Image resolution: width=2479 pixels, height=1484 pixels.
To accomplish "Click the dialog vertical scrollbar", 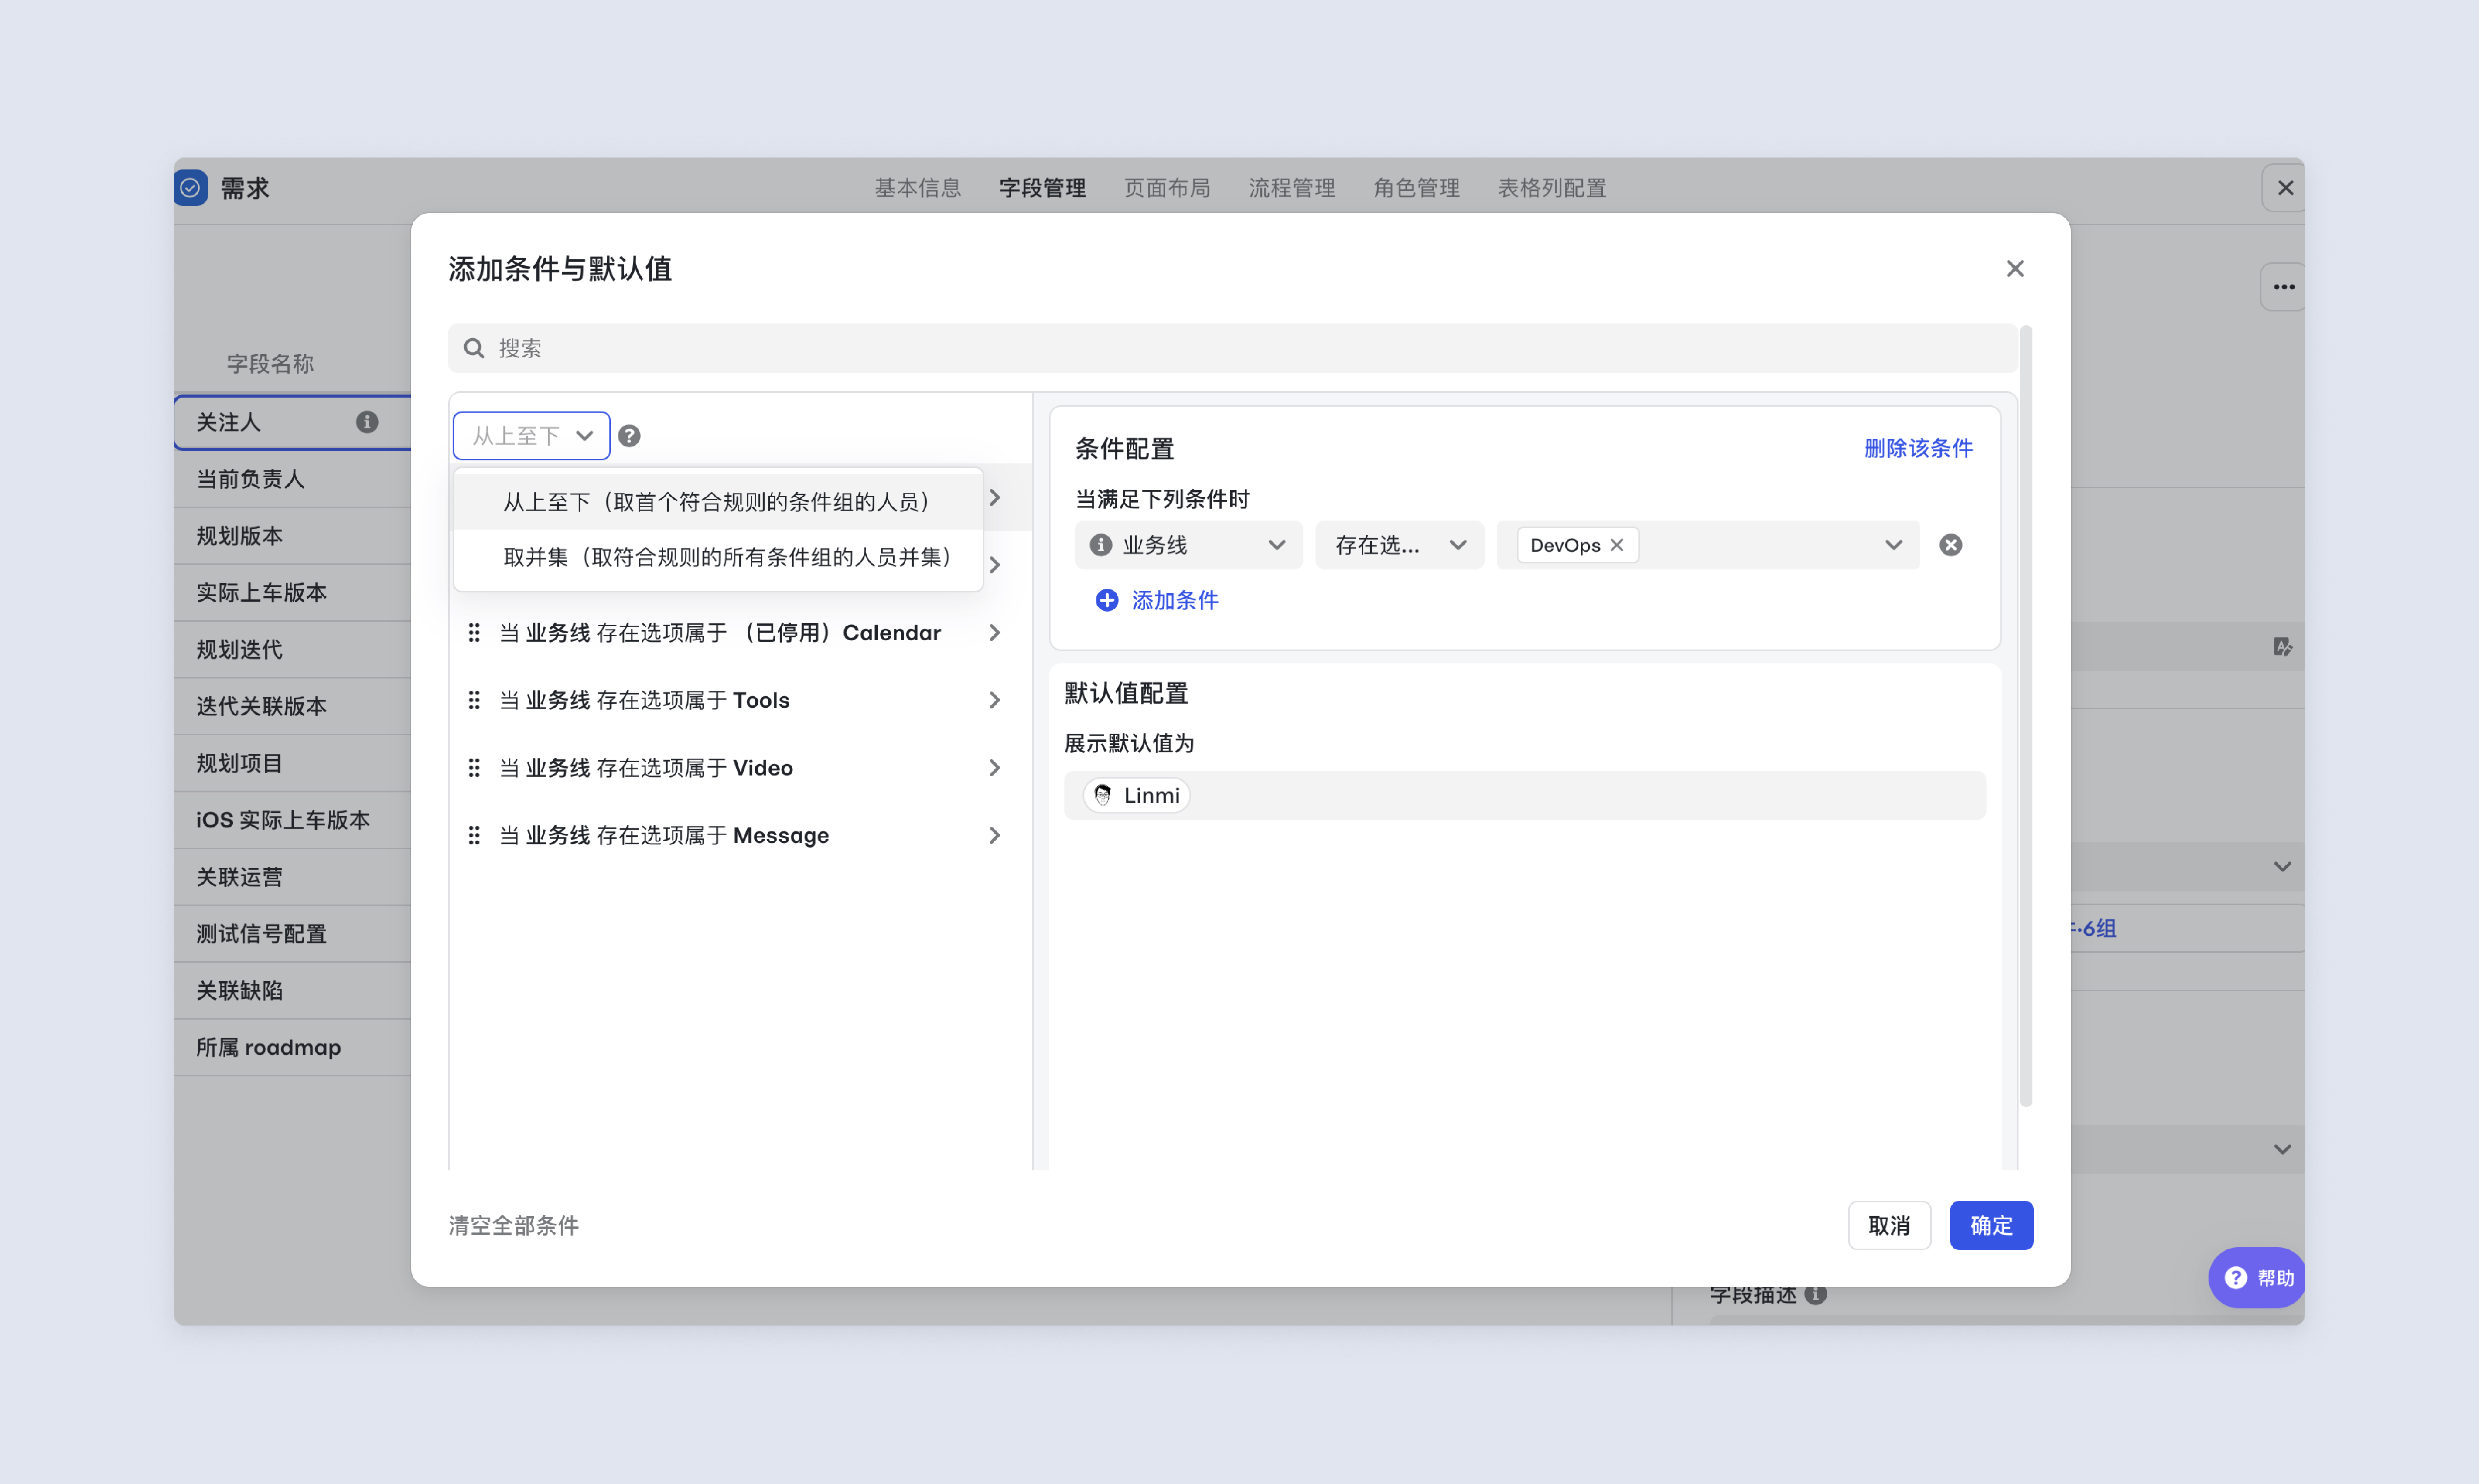I will point(2026,716).
